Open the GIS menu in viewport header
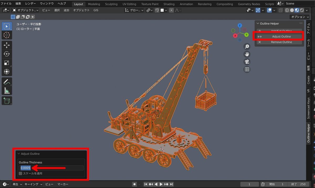 coord(96,10)
